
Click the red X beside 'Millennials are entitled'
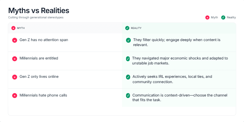pos(15,59)
